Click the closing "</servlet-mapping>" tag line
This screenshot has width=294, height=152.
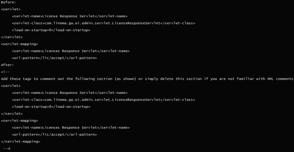tap(21, 141)
